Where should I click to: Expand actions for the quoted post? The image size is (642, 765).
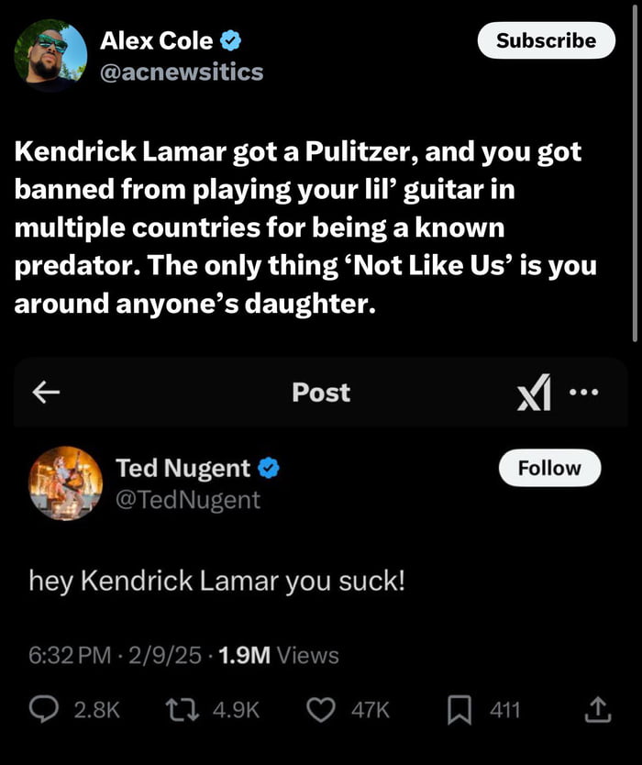(x=582, y=393)
